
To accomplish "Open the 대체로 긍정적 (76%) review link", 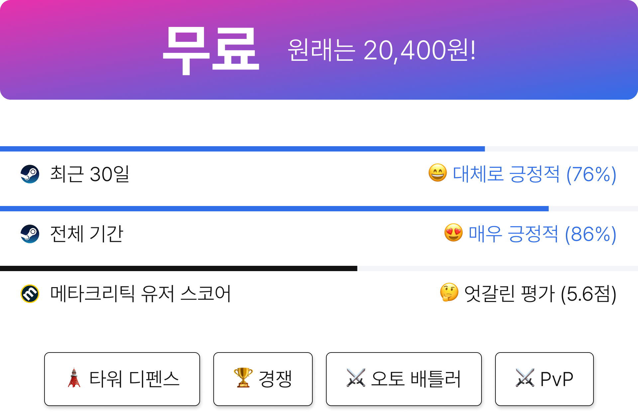I will tap(534, 174).
